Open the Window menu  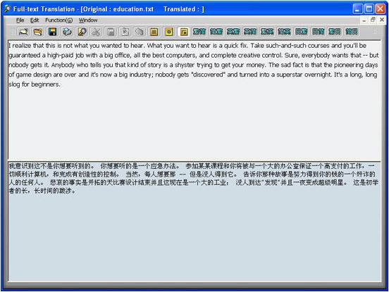(88, 20)
